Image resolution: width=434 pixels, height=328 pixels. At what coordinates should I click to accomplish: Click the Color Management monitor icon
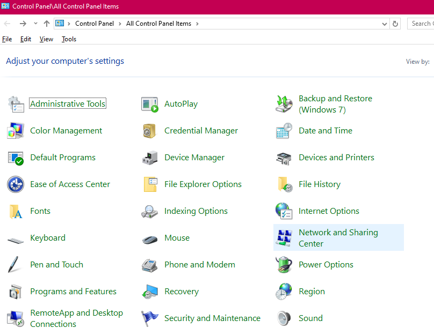click(x=16, y=131)
